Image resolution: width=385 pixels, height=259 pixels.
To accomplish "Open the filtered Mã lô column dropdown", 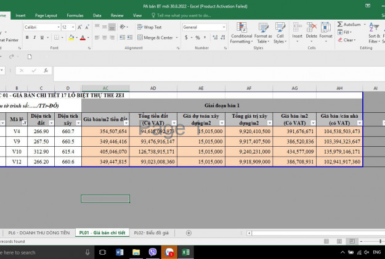I will coord(25,123).
